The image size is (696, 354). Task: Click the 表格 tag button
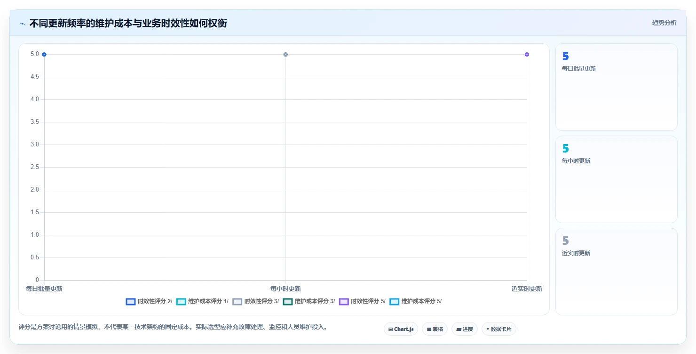tap(435, 329)
